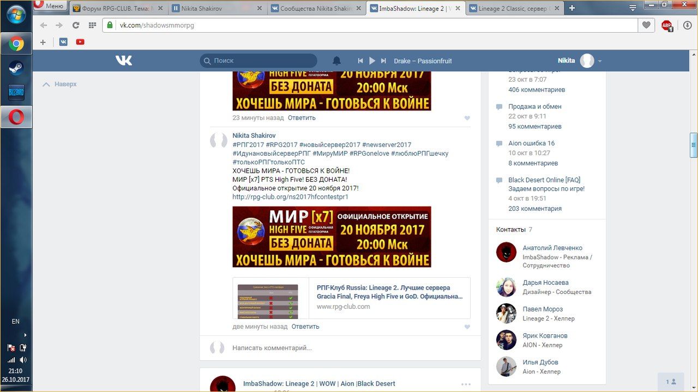Play the Drake – Passionfruit track
This screenshot has width=698, height=392.
coord(372,61)
